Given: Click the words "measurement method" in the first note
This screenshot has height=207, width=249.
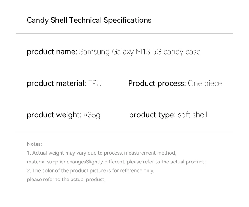Looking at the screenshot, I should click(150, 153).
